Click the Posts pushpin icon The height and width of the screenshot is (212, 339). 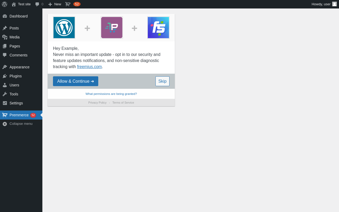click(x=5, y=28)
